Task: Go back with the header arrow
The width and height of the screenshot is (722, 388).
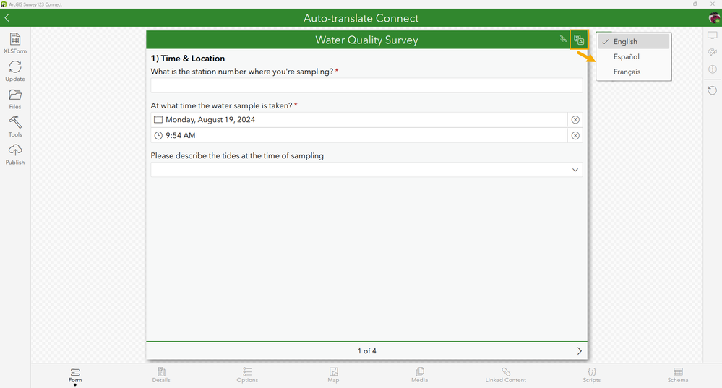Action: tap(7, 18)
